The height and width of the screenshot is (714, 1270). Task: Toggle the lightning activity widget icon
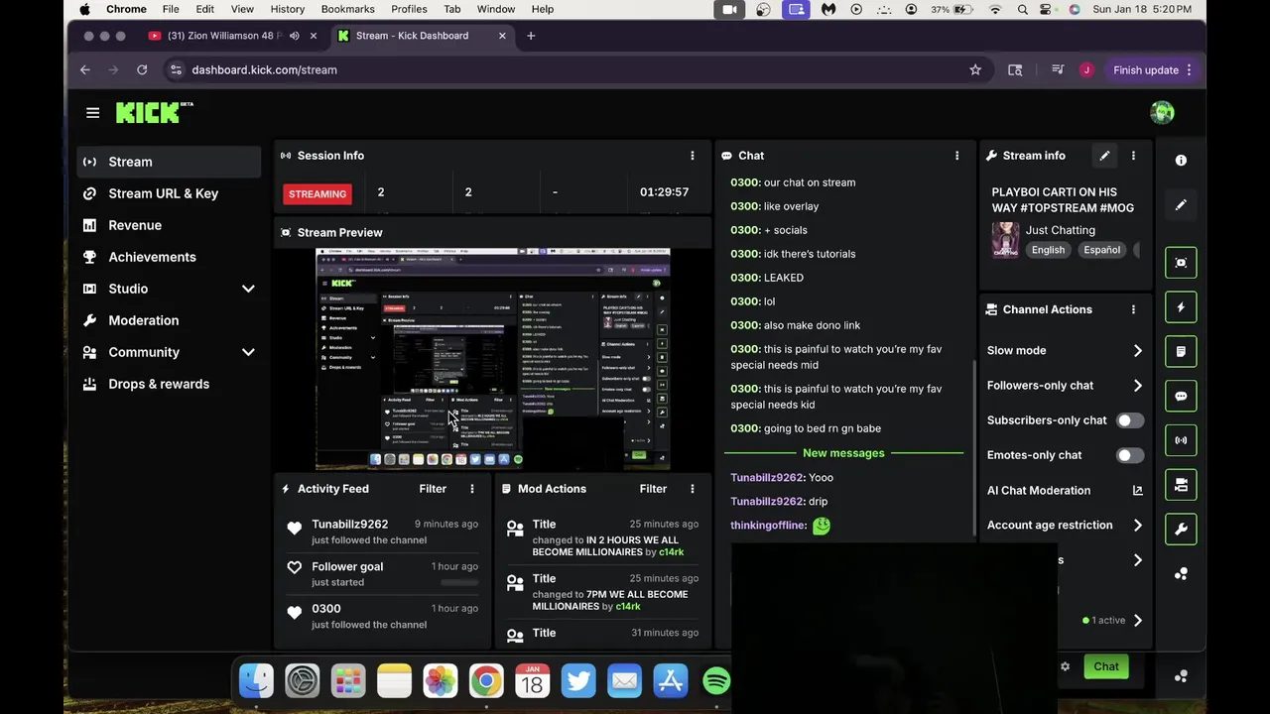1181,307
